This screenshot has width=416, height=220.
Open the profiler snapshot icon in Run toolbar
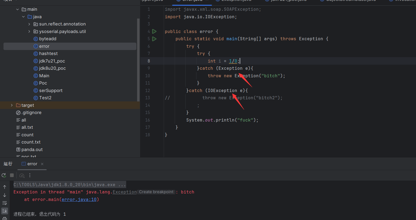pyautogui.click(x=22, y=175)
